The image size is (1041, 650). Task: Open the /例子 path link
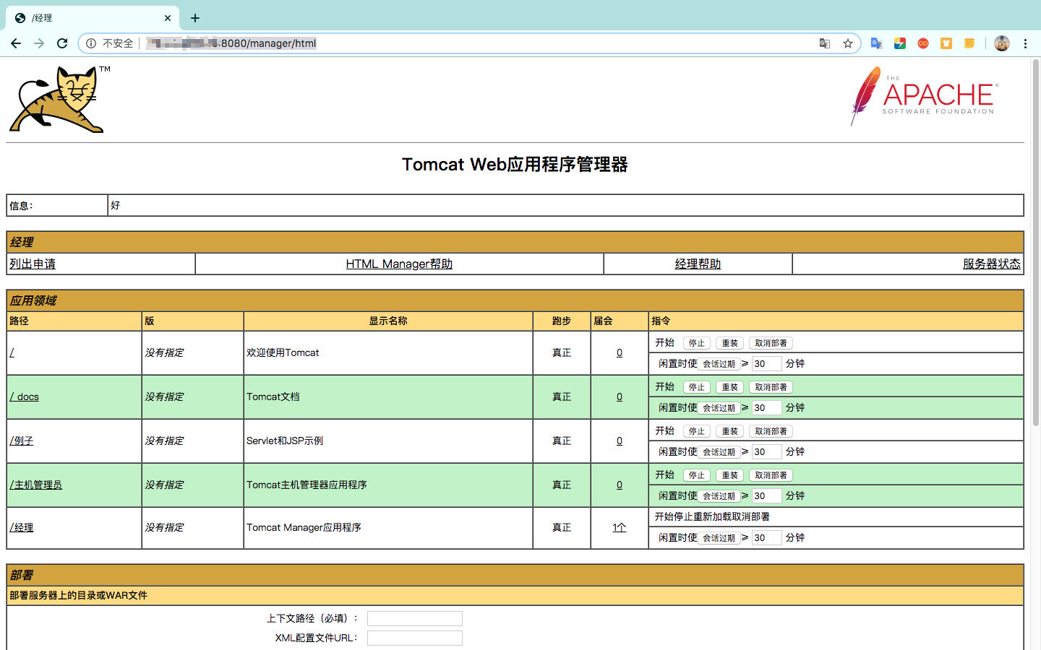(22, 441)
